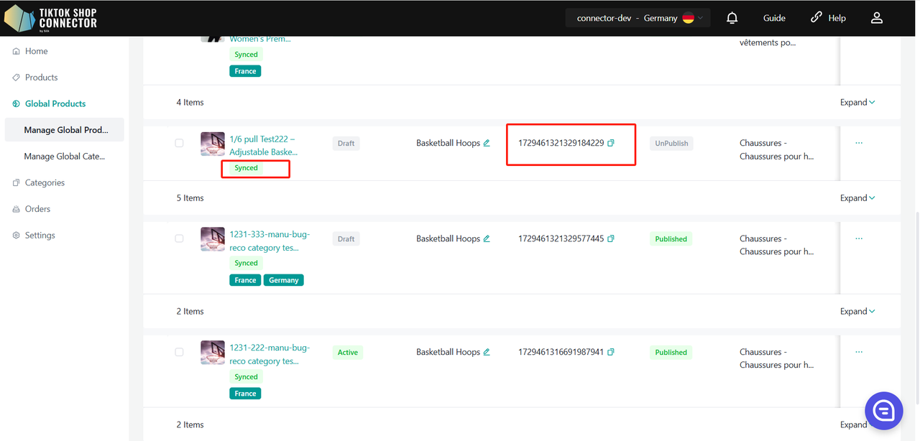920x441 pixels.
Task: Expand the 5 Items variant list
Action: coord(857,198)
